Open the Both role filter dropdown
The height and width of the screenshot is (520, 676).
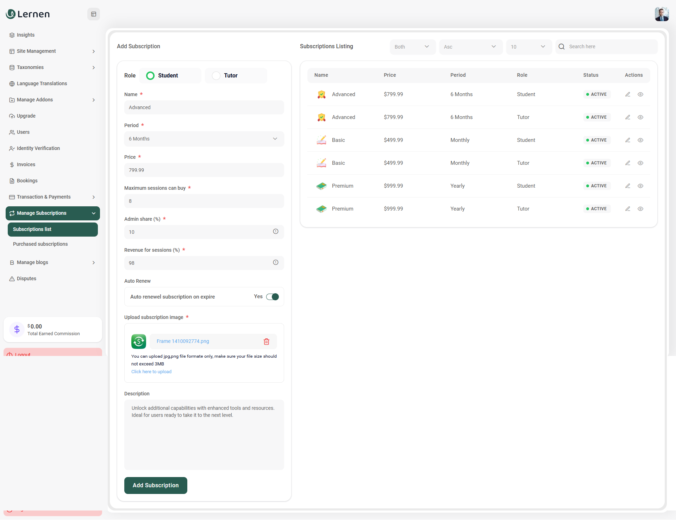point(412,47)
